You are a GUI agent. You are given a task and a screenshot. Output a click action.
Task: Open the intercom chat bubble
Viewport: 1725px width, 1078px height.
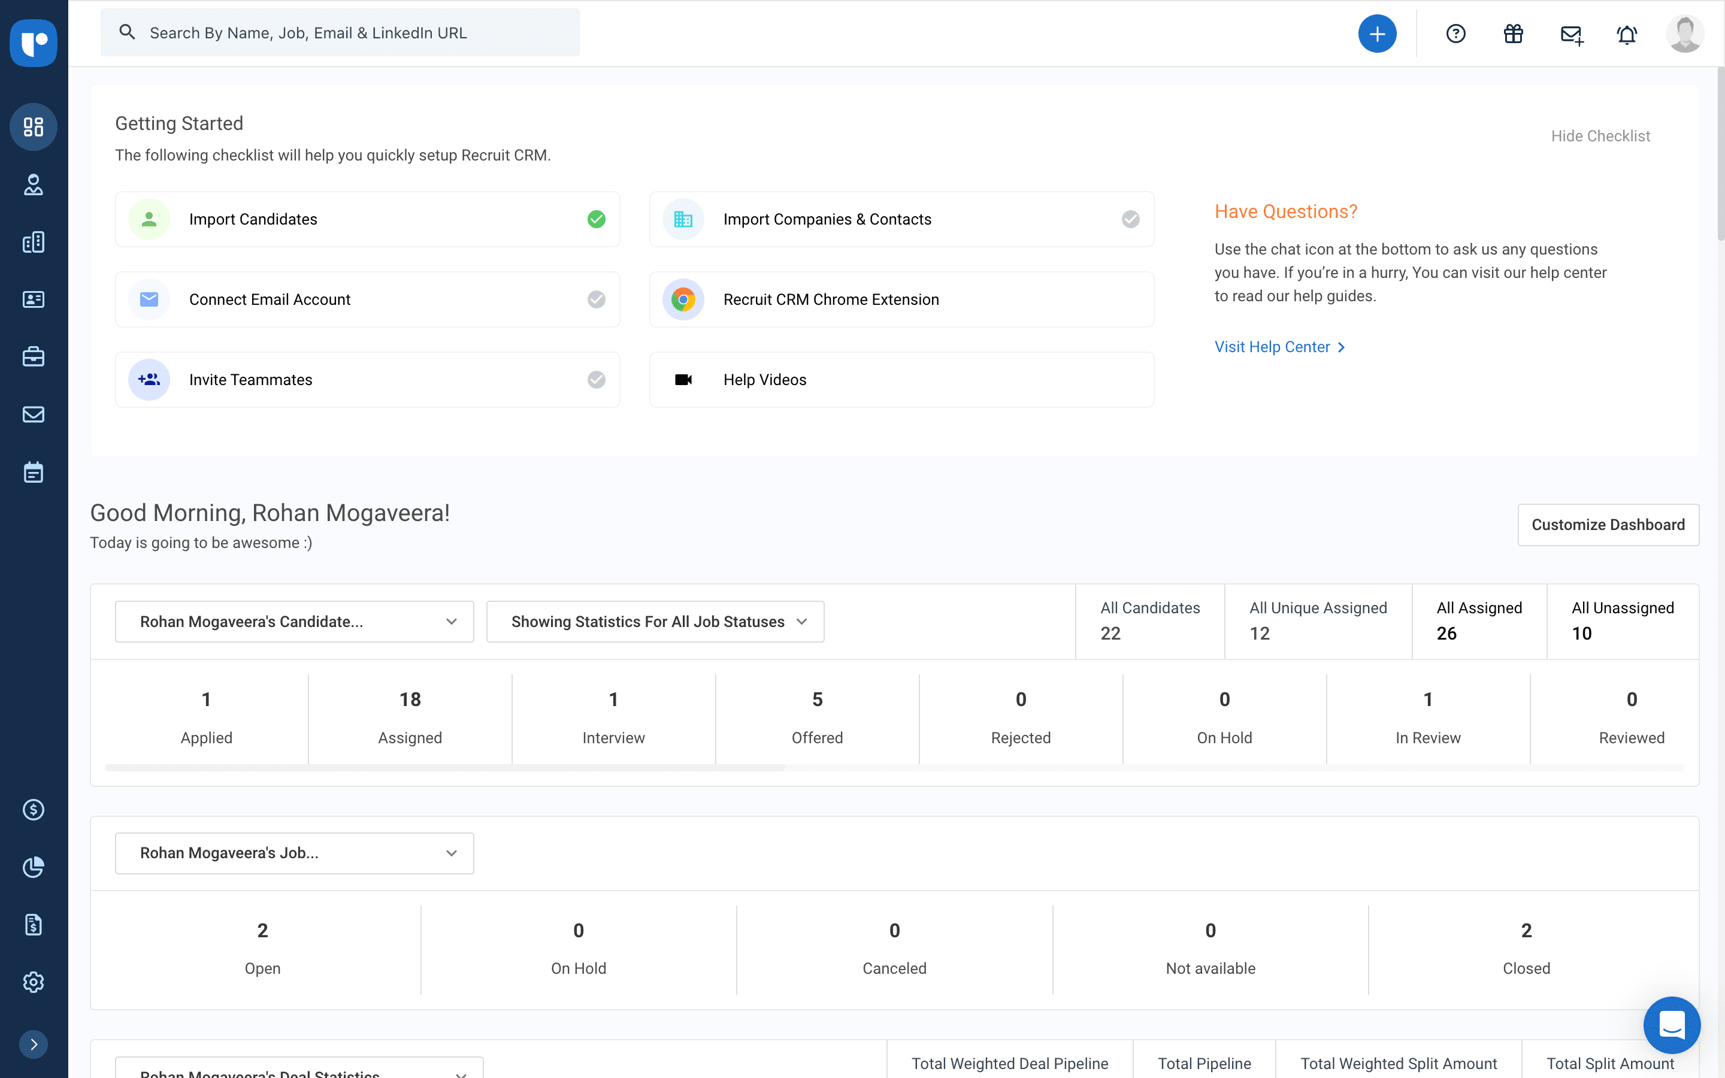1673,1025
